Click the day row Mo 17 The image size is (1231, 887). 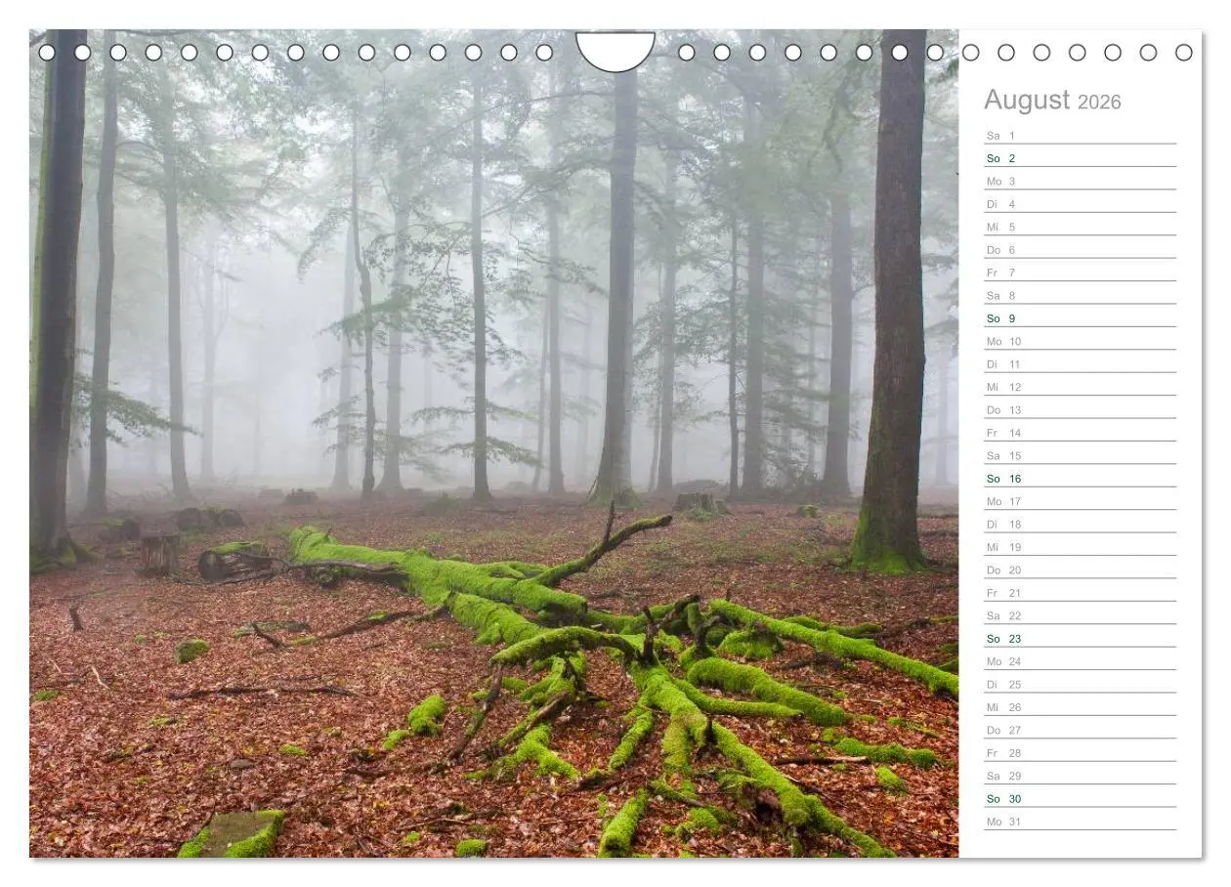(x=1080, y=501)
